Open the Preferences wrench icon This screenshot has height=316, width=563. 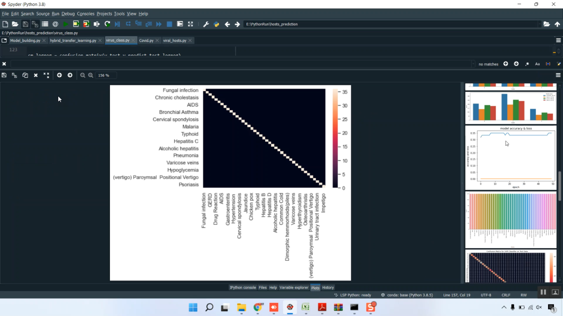206,24
